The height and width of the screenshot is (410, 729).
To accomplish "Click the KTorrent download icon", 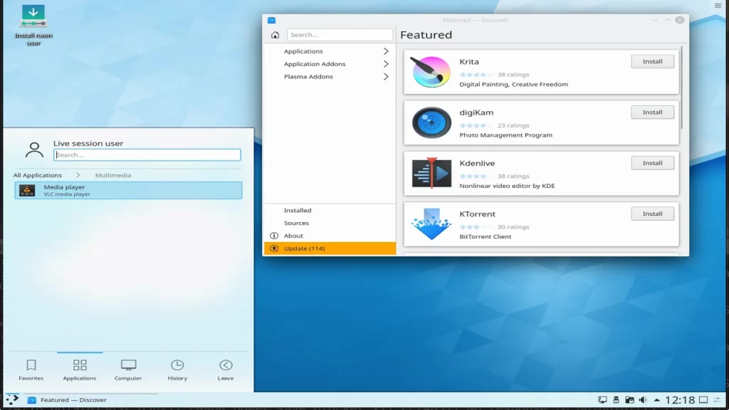I will (431, 224).
